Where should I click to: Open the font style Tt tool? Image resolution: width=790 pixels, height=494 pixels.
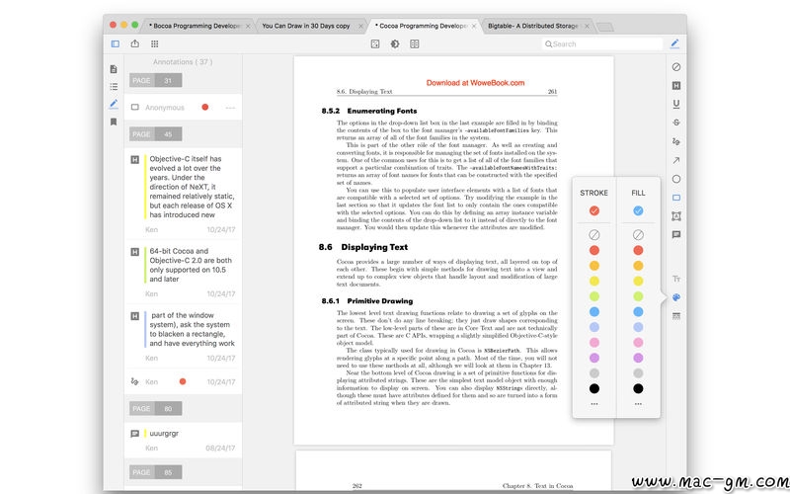[676, 279]
